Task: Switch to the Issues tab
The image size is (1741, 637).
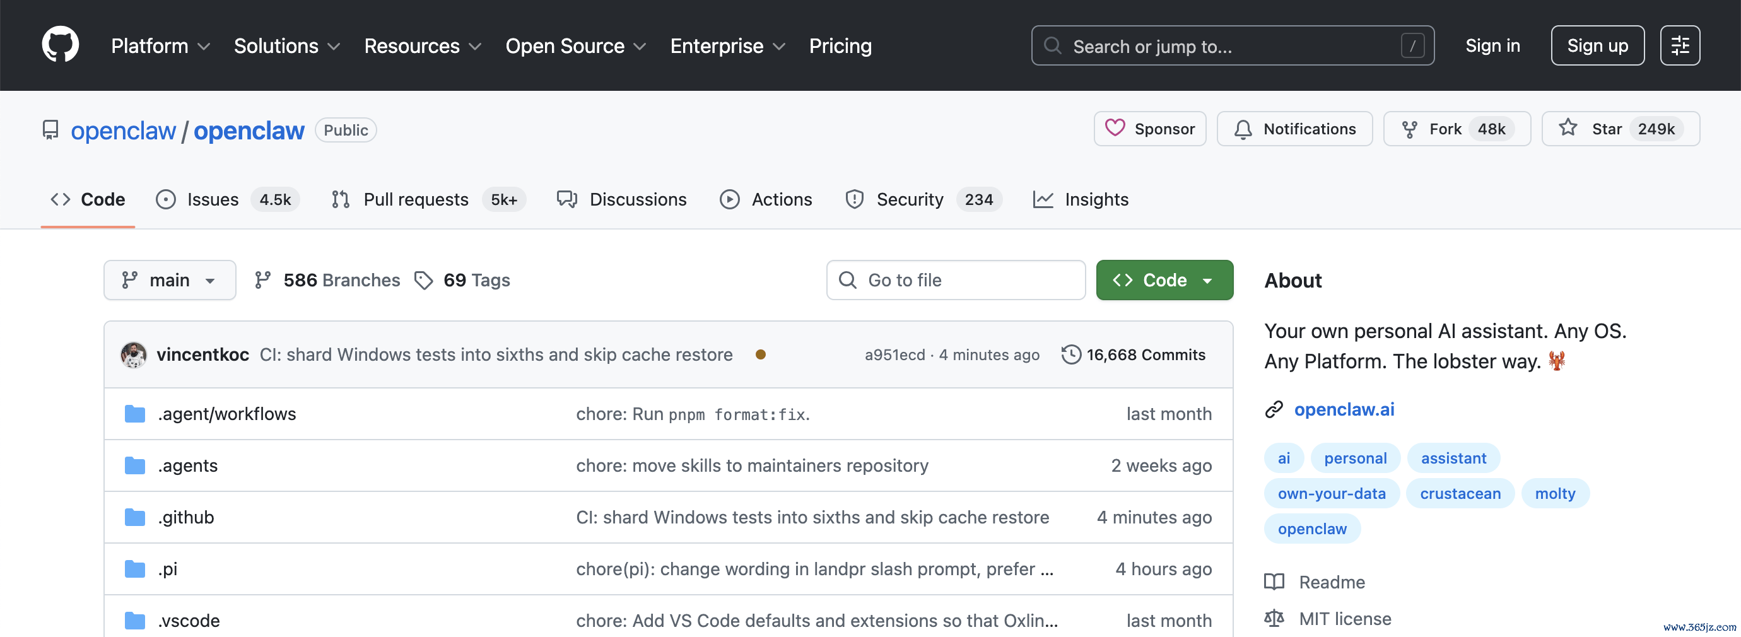Action: pyautogui.click(x=227, y=199)
